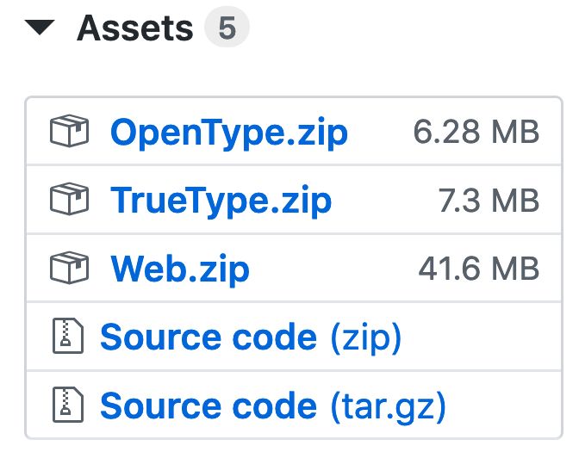Screen dimensions: 579x452
Task: Download the Web.zip file
Action: click(x=180, y=269)
